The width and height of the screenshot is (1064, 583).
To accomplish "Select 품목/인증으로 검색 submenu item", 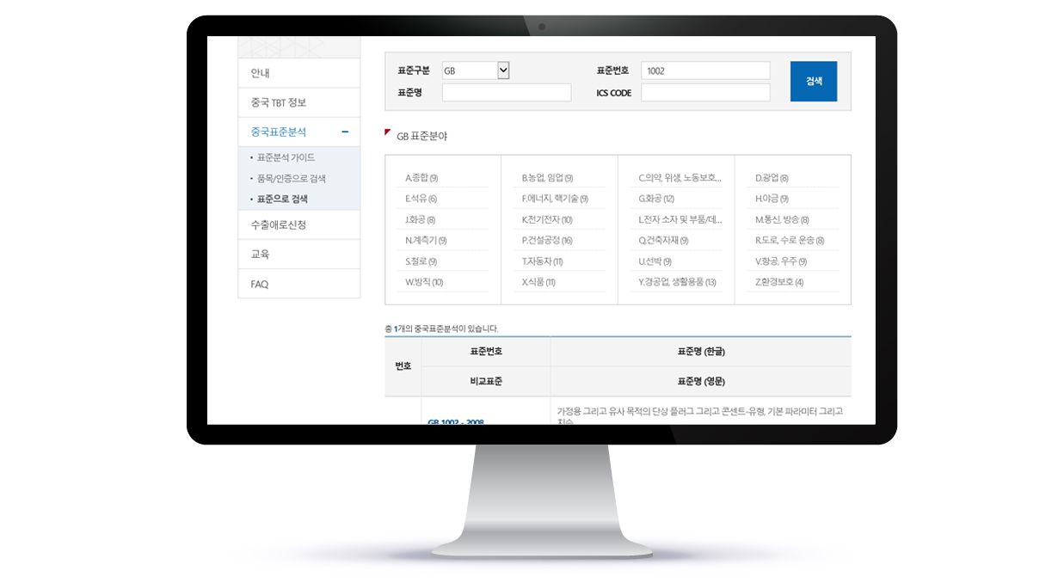I will 291,178.
